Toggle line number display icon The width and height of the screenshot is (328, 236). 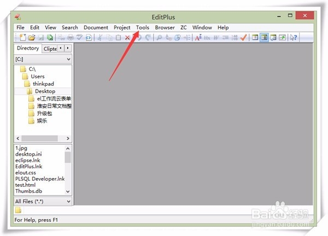click(x=235, y=38)
